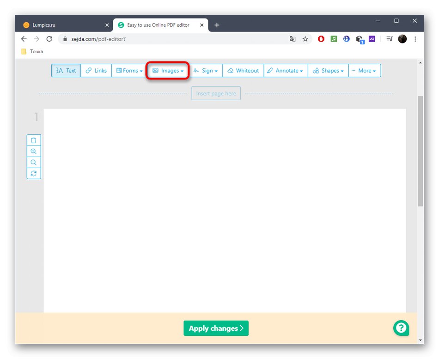This screenshot has width=439, height=359.
Task: Click Insert page here
Action: tap(216, 93)
